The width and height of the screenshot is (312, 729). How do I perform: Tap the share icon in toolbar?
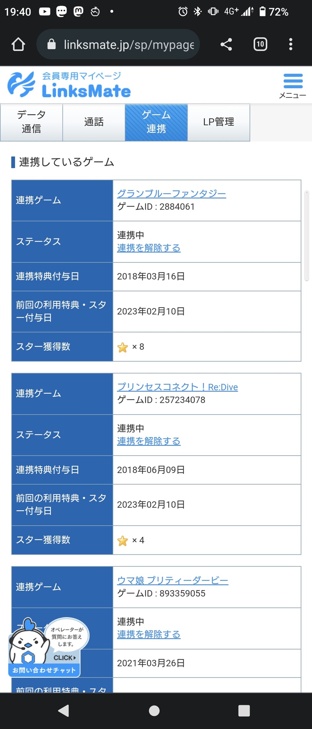[x=226, y=44]
